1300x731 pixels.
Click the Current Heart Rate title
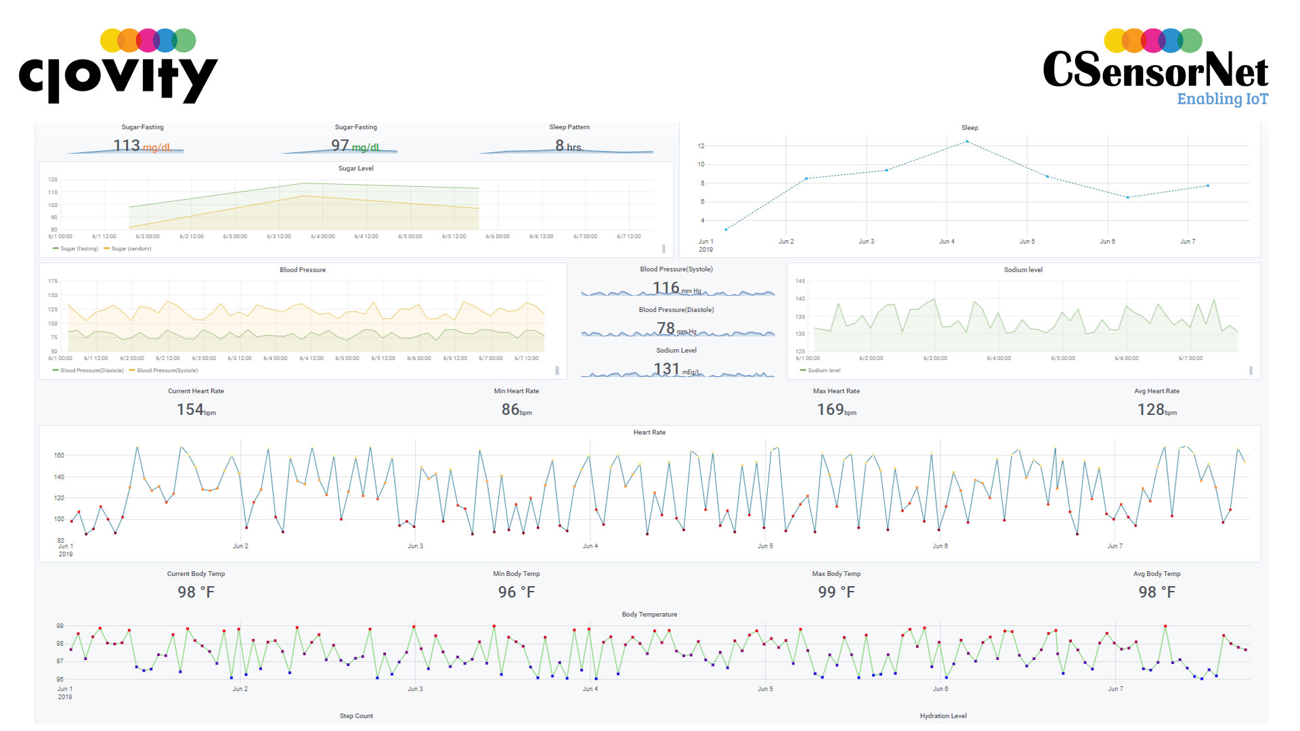(x=196, y=391)
